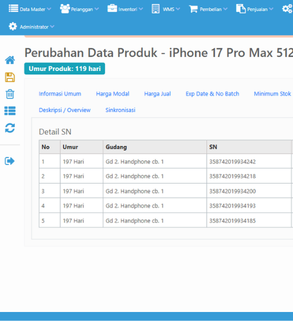
Task: Click serial number 358742019934185
Action: click(x=232, y=221)
